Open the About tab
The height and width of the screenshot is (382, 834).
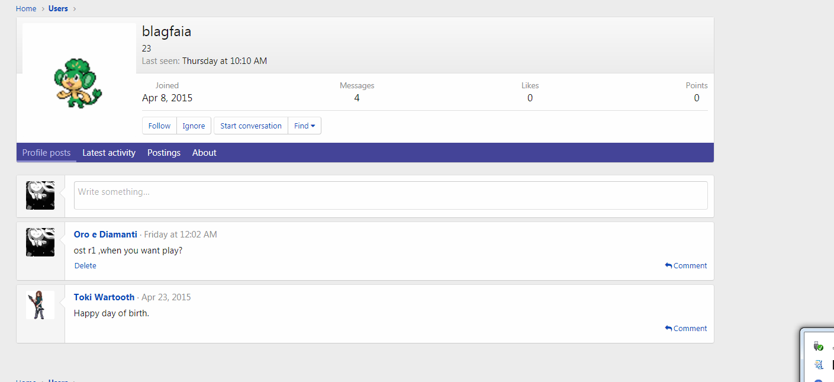coord(204,153)
